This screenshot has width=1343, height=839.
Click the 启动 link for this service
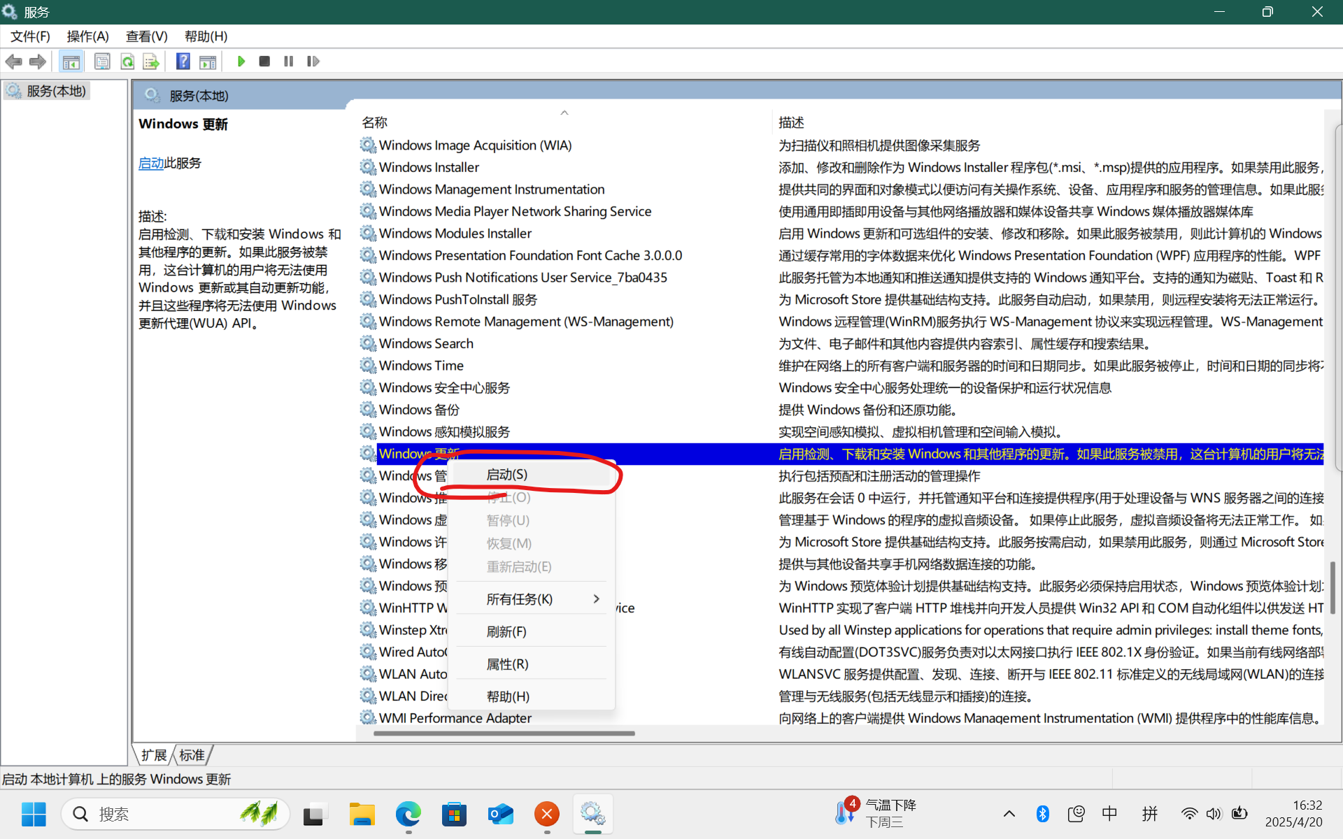click(150, 163)
